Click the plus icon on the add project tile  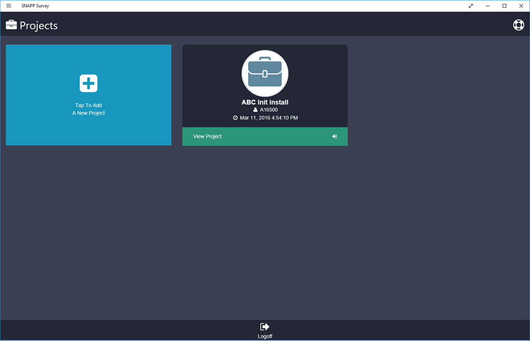coord(88,83)
